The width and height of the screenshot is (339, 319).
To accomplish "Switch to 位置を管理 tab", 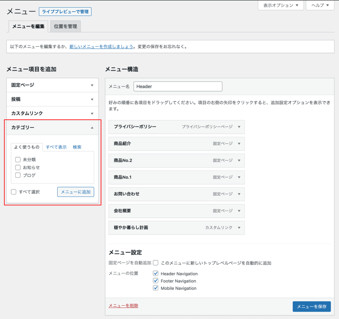I will pyautogui.click(x=66, y=27).
